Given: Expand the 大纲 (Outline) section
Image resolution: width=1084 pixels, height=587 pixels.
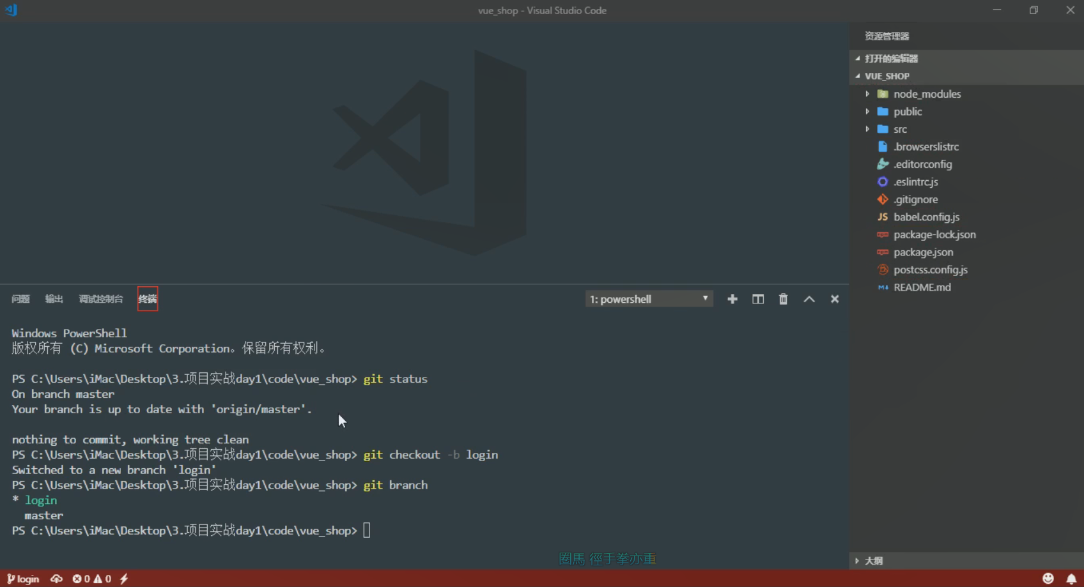Looking at the screenshot, I should 966,561.
